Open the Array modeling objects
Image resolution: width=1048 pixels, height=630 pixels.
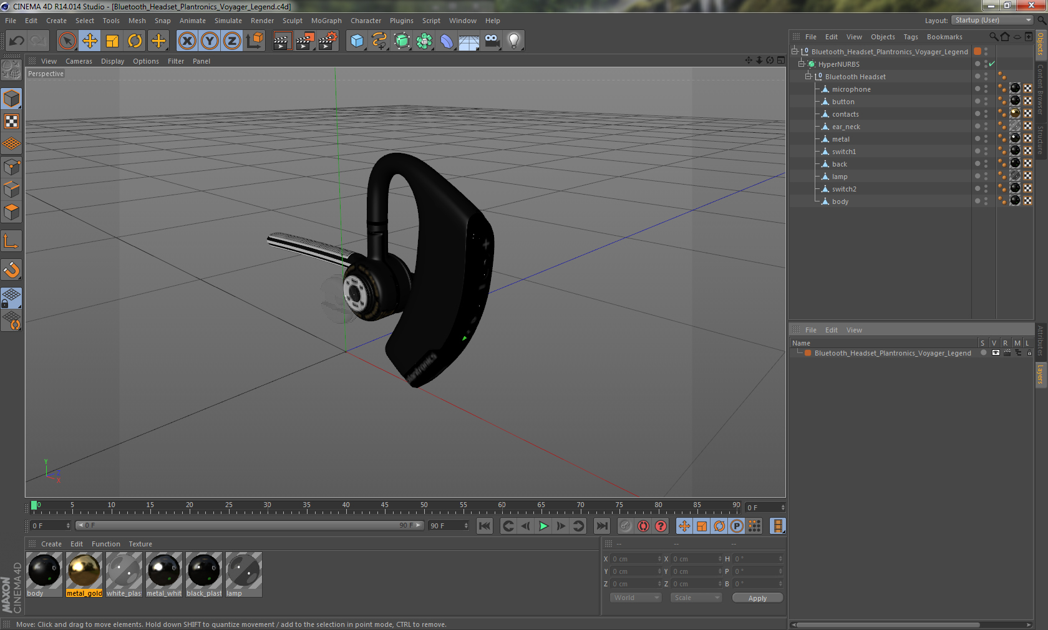coord(424,41)
